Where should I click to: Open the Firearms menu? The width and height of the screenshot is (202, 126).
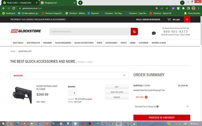coord(47,43)
